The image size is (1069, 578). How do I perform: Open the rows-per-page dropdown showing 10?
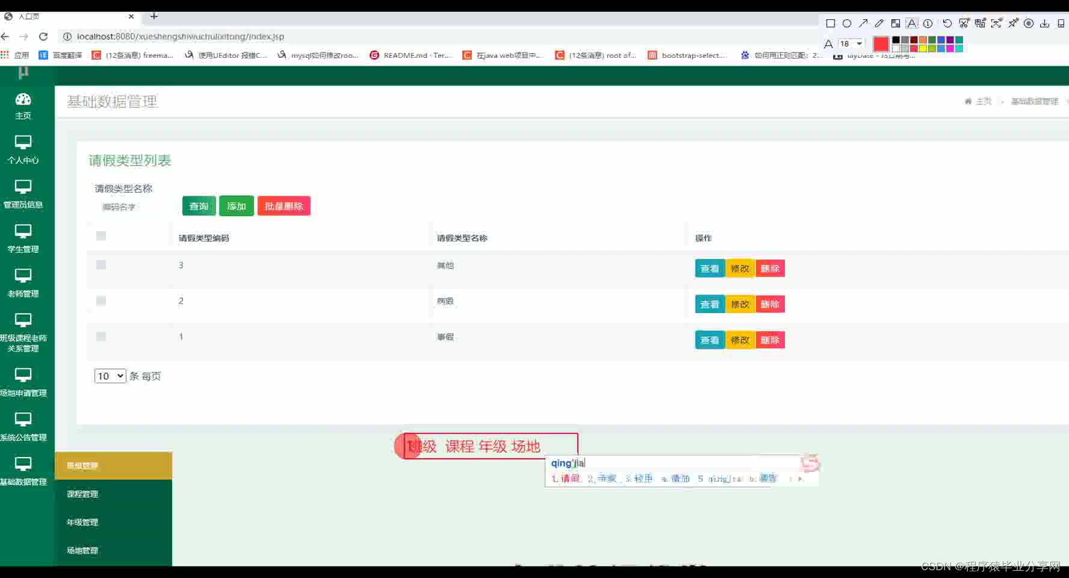[x=110, y=376]
